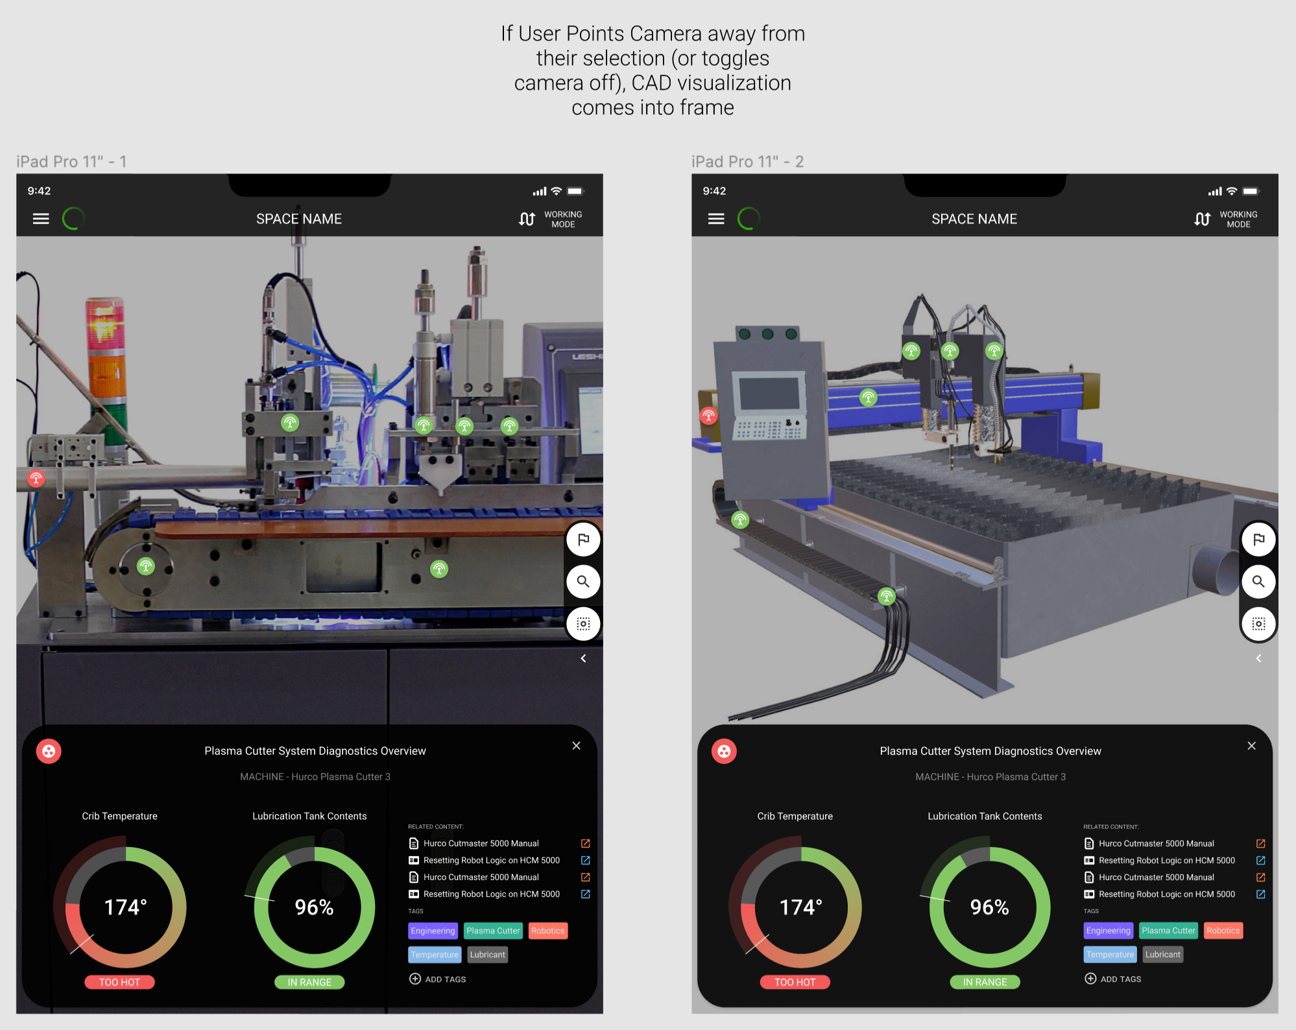The width and height of the screenshot is (1296, 1030).
Task: Select Engineering tag in iPad frame 1
Action: coord(433,931)
